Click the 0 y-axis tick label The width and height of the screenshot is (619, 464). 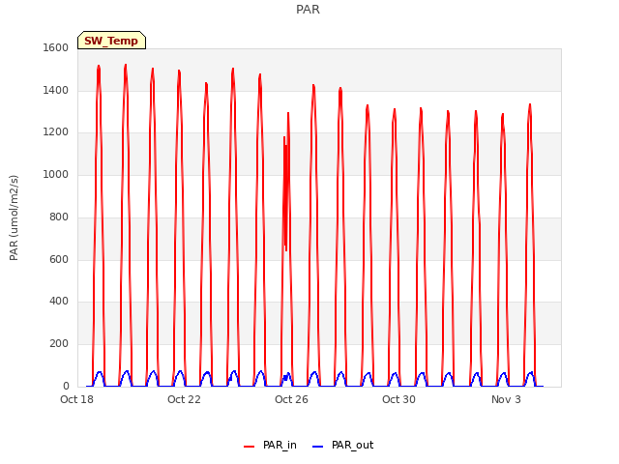point(66,386)
